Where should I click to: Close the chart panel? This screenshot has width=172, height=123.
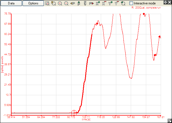[x=169, y=2]
